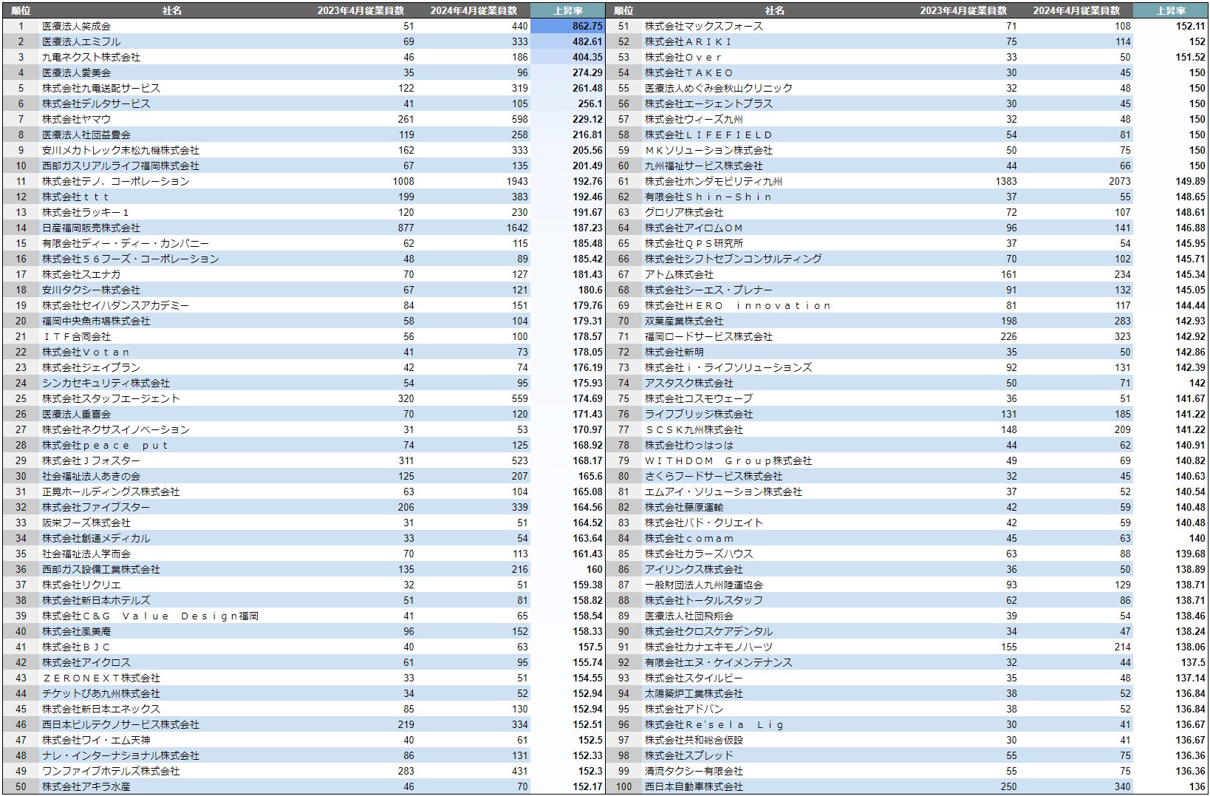
Task: Click the 医療法人エミフル company name
Action: pyautogui.click(x=81, y=41)
